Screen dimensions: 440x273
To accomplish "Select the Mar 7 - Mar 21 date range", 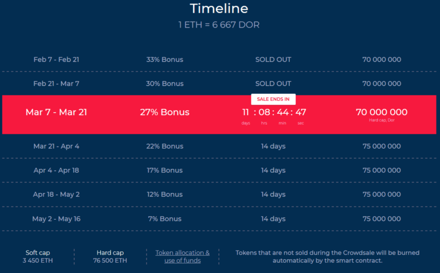I will coord(56,112).
